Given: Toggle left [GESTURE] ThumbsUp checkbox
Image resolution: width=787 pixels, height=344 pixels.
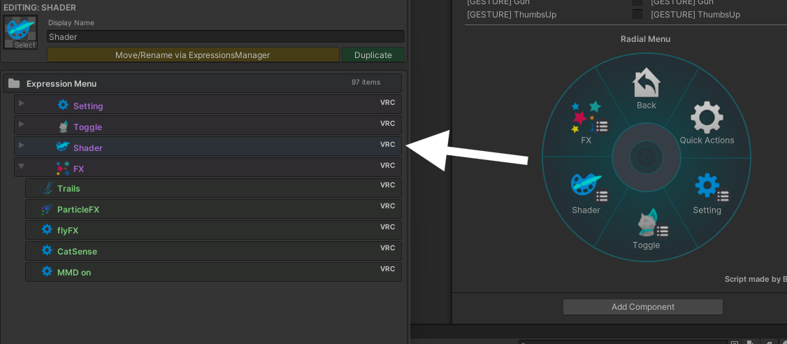Looking at the screenshot, I should (x=637, y=15).
